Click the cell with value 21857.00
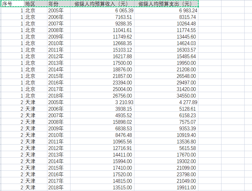Viewport: 252px width, 191px height. (102, 76)
